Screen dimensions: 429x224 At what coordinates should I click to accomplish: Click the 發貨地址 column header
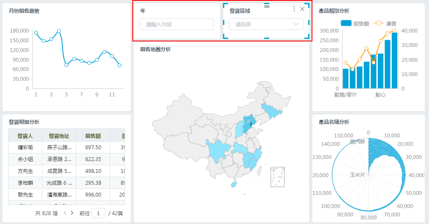59,136
